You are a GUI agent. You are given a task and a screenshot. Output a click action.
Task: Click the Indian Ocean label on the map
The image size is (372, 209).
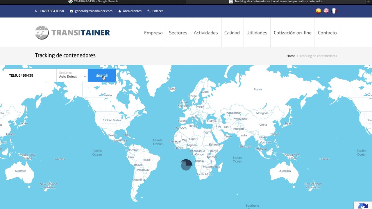pos(237,159)
